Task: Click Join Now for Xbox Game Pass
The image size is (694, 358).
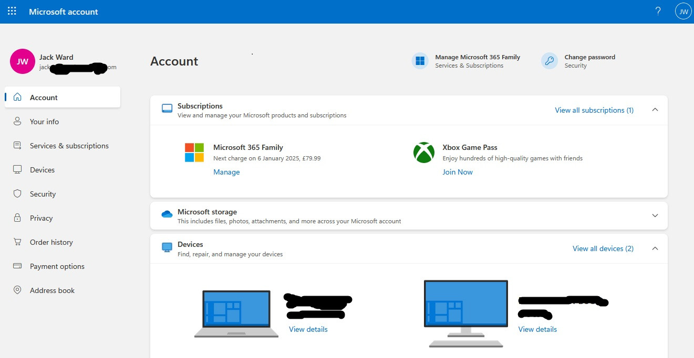Action: [458, 172]
